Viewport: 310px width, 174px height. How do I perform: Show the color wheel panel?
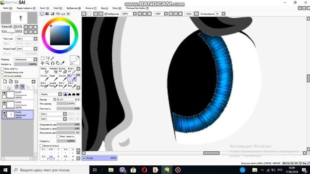[x=42, y=14]
